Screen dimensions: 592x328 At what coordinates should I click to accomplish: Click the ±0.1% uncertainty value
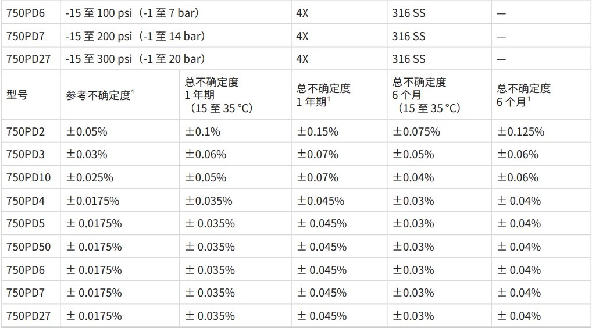click(202, 131)
